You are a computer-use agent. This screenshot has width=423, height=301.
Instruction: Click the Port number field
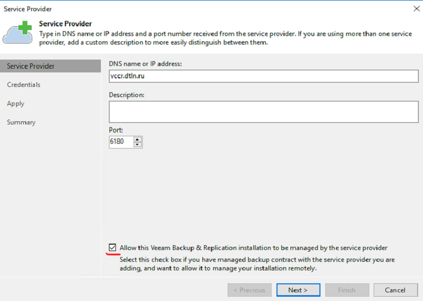pos(121,142)
